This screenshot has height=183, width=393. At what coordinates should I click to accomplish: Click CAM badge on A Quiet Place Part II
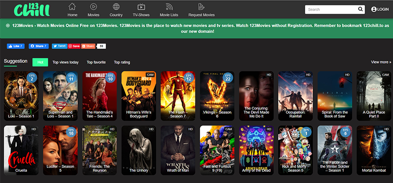coord(386,75)
